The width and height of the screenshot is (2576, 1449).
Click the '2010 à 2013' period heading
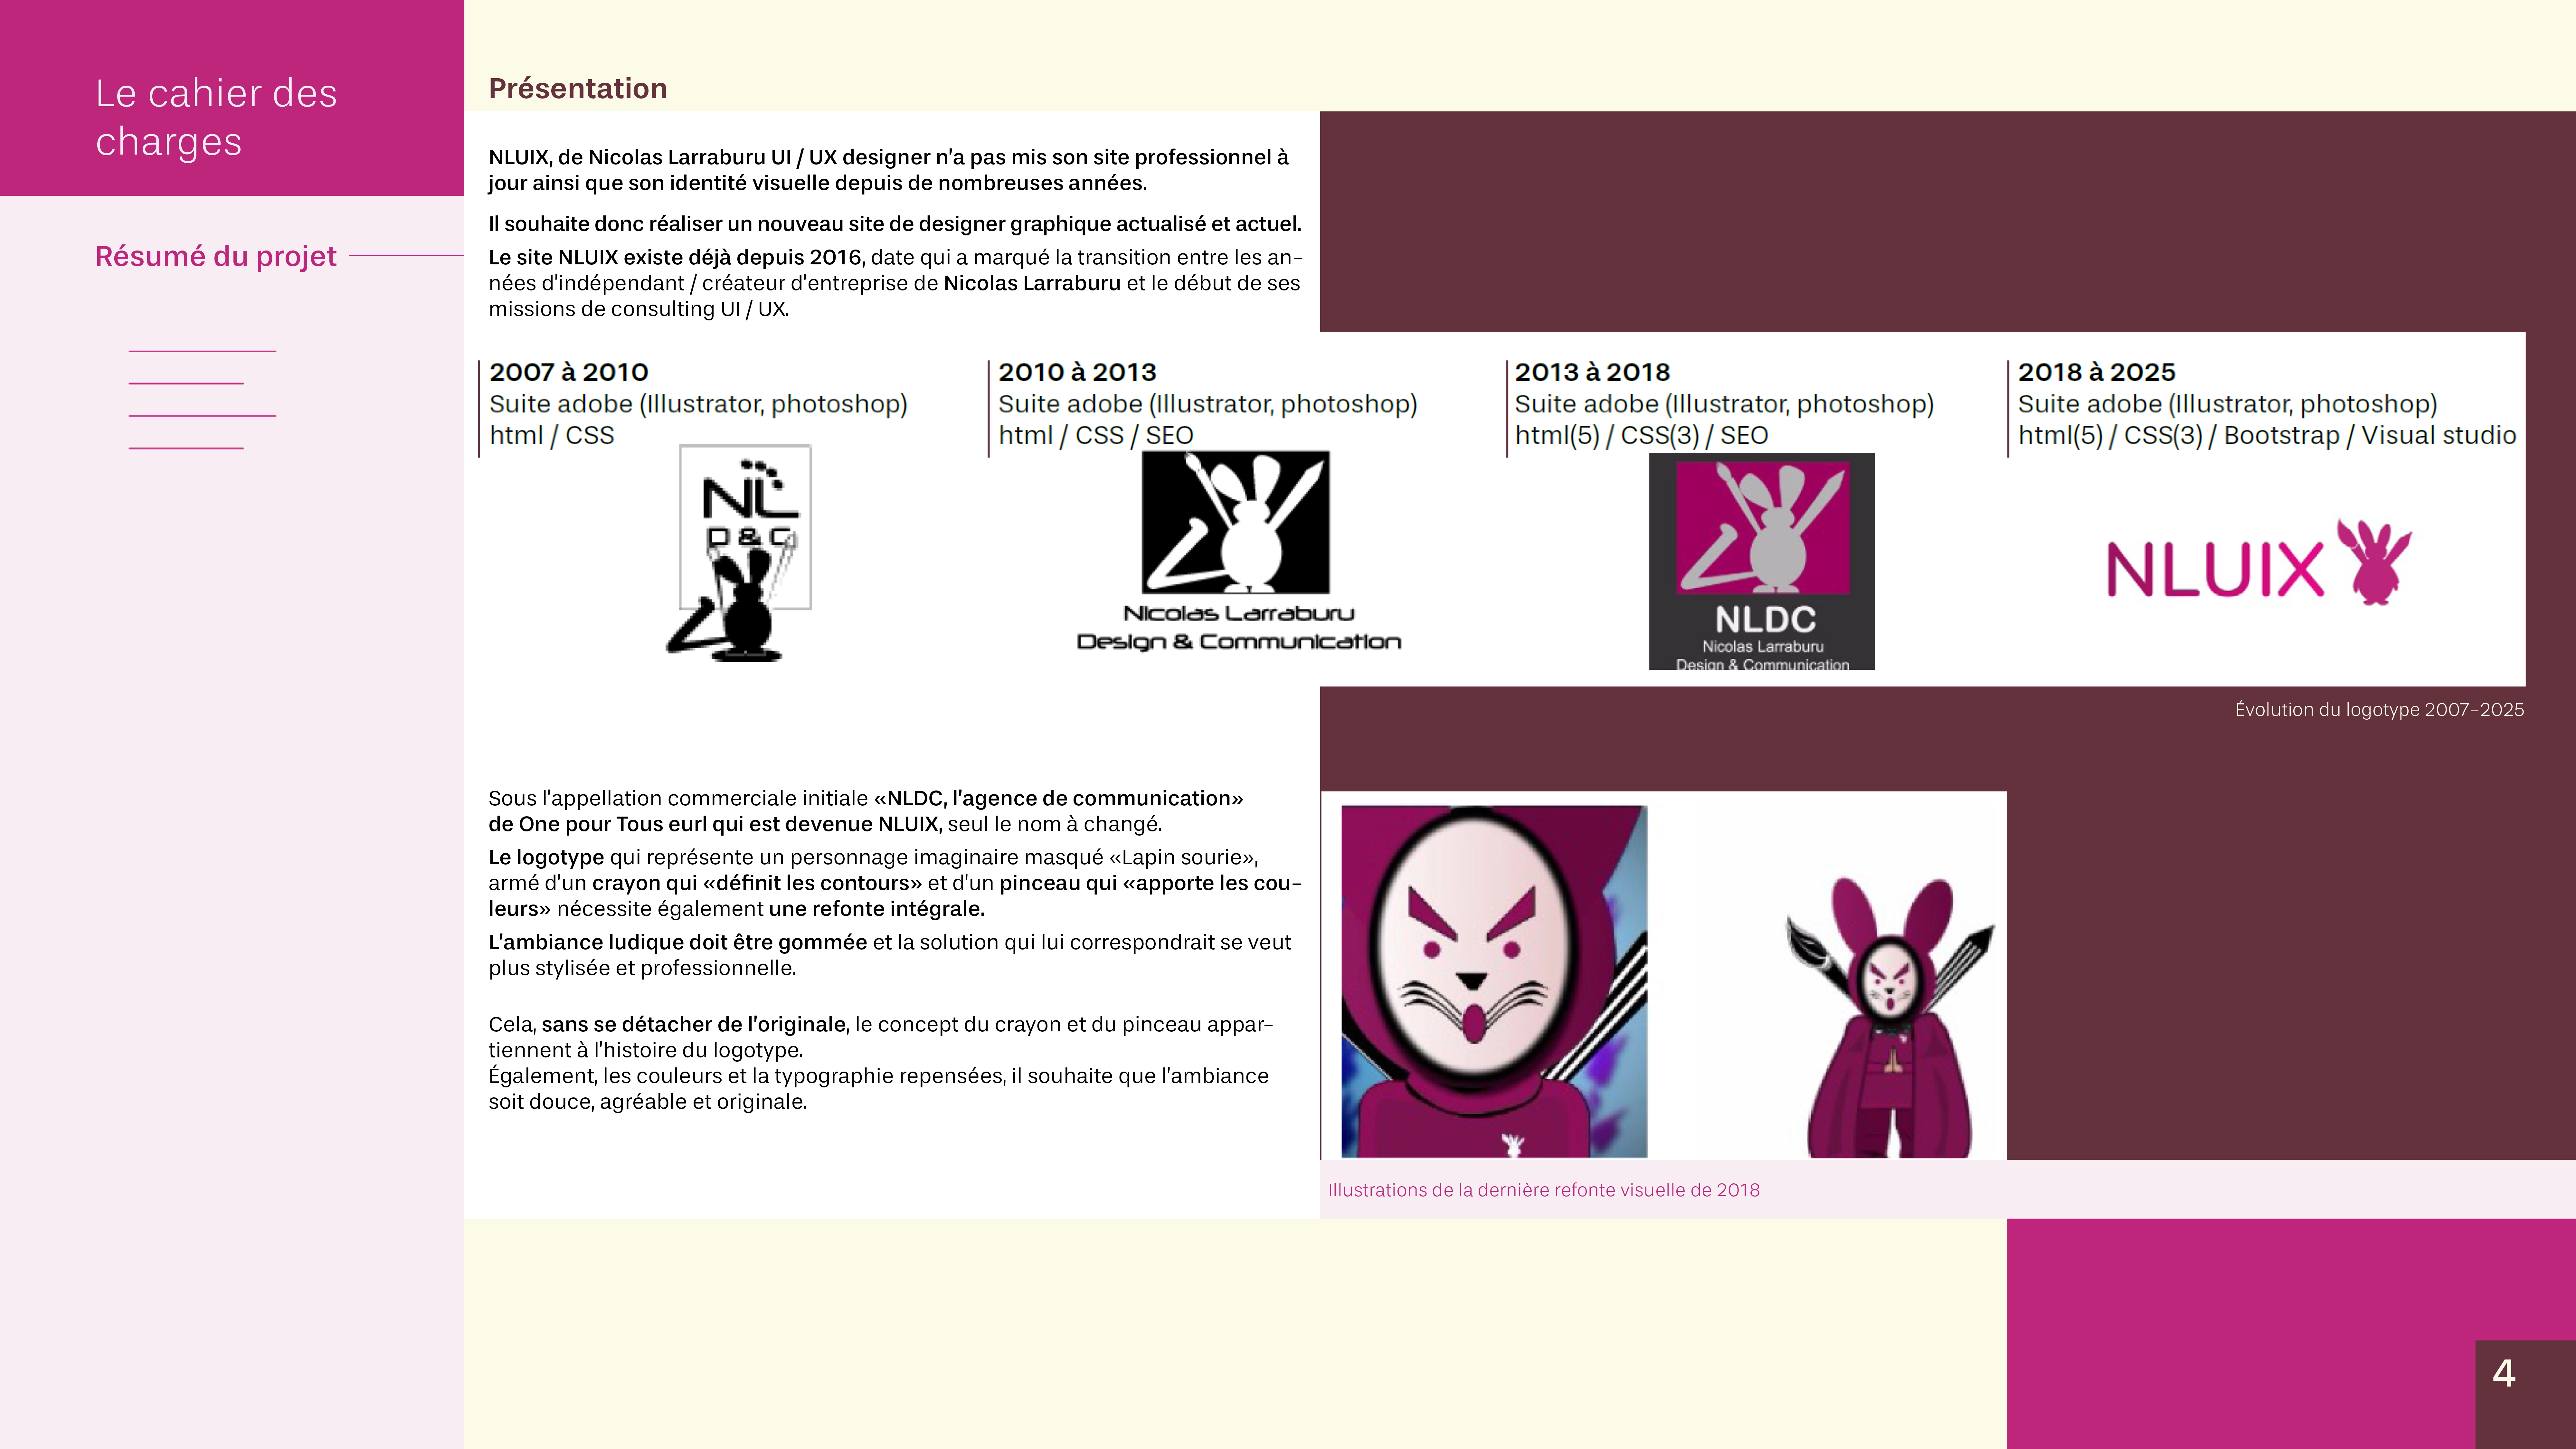[1077, 372]
